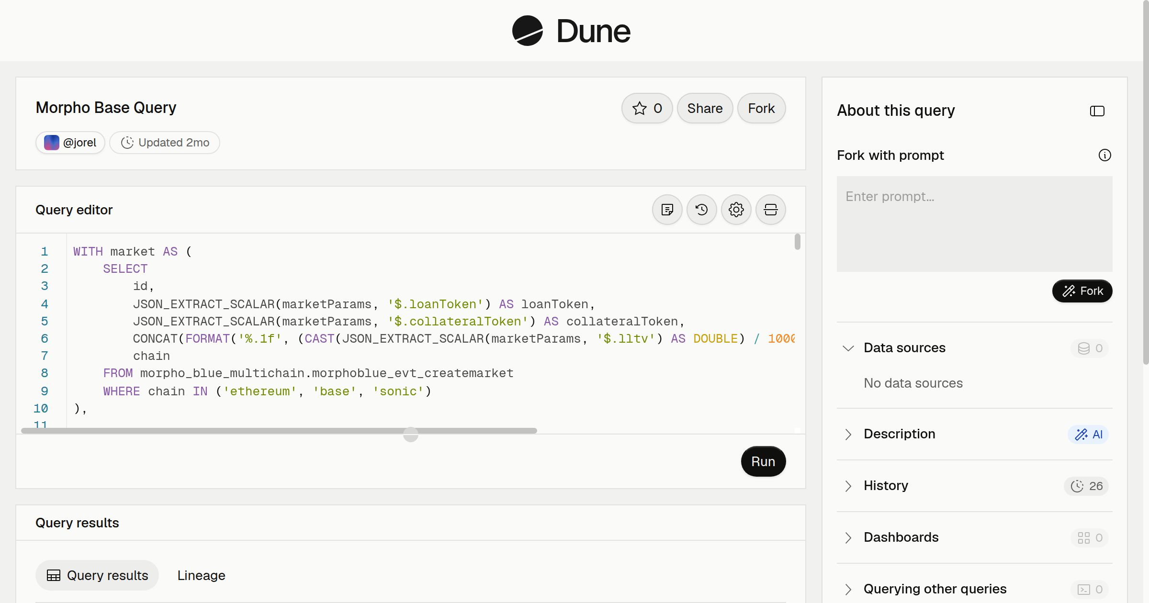Click the Querying other queries count badge
1149x603 pixels.
(x=1090, y=589)
